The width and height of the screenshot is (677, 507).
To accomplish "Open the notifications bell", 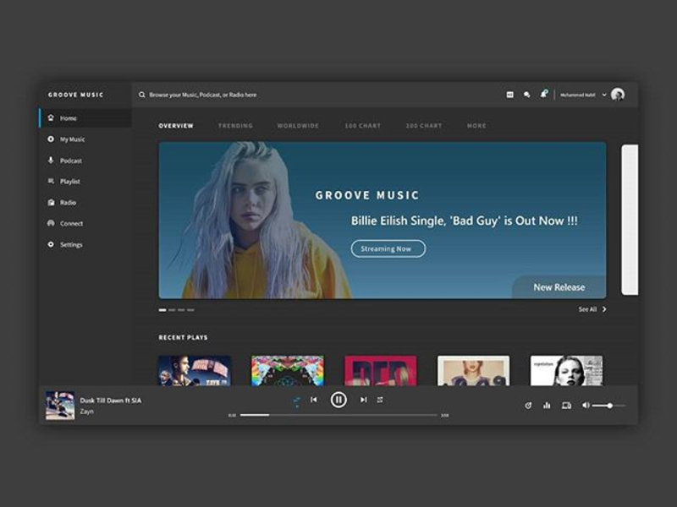I will (543, 94).
